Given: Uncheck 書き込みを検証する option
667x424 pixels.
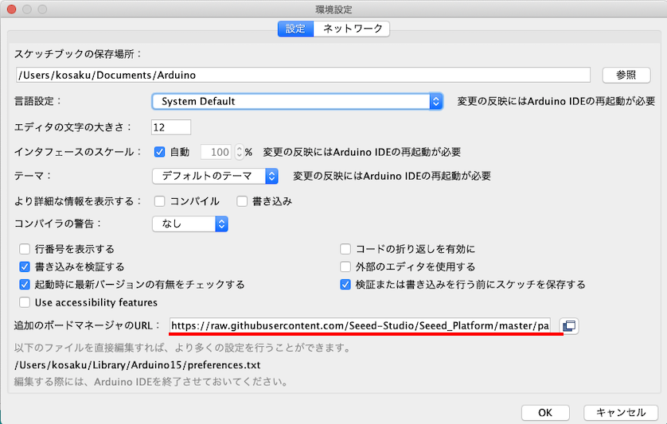Looking at the screenshot, I should (x=25, y=266).
